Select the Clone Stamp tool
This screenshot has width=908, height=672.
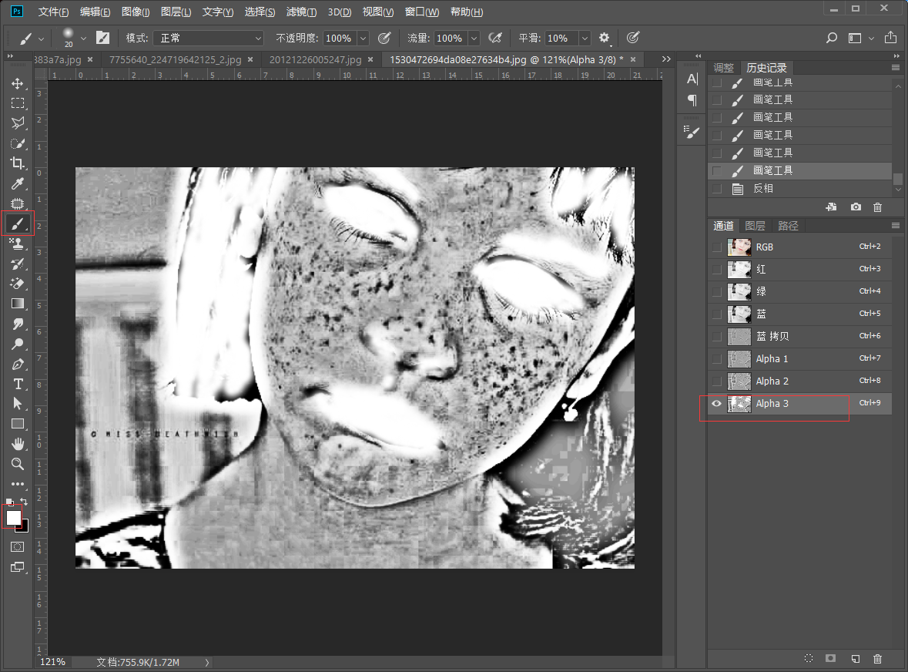[17, 244]
